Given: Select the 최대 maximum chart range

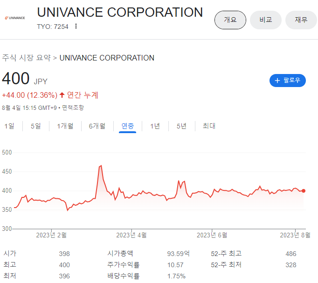Looking at the screenshot, I should pyautogui.click(x=209, y=126).
